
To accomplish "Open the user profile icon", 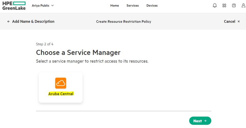I will pyautogui.click(x=243, y=5).
